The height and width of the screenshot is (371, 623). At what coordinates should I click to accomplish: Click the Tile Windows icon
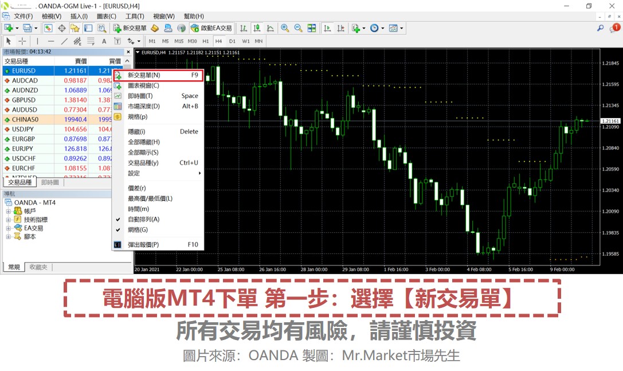tap(312, 28)
